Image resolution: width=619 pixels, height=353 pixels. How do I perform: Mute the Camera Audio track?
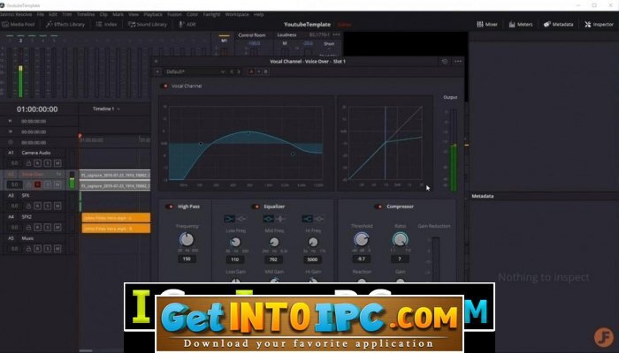(x=57, y=163)
